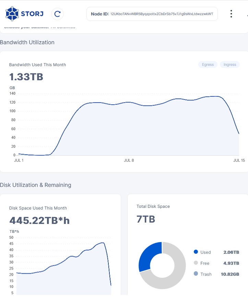Refresh the dashboard with the reload icon
Viewport: 248px width, 298px height.
[x=58, y=14]
